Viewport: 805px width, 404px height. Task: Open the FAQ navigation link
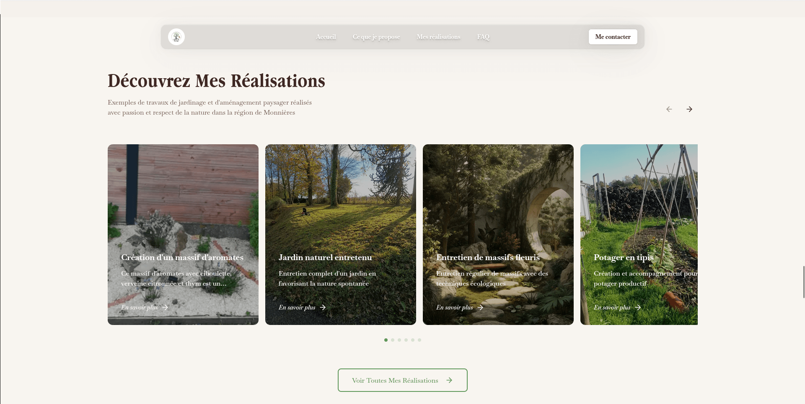coord(483,37)
